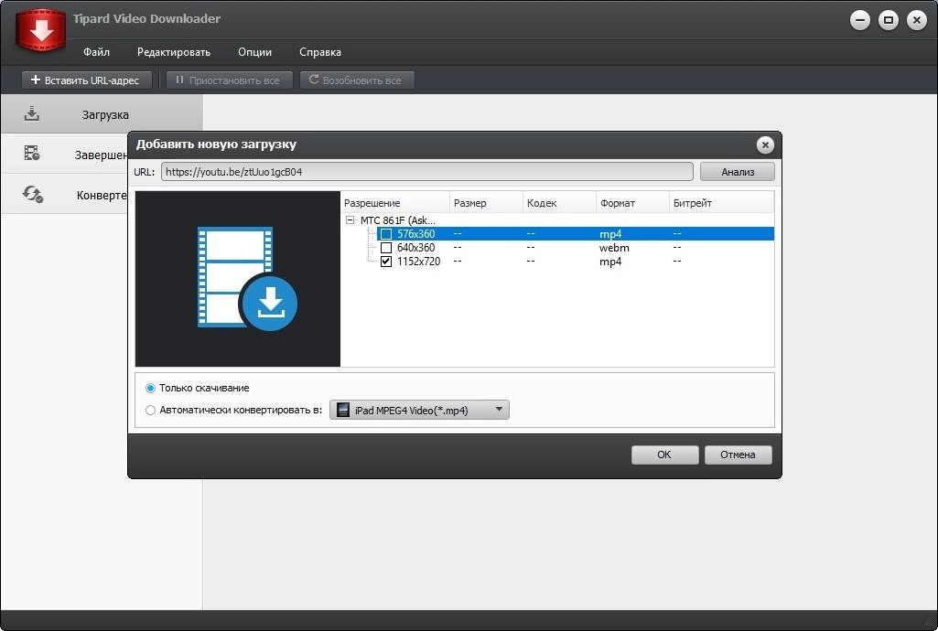Image resolution: width=938 pixels, height=631 pixels.
Task: Open the Редактировать menu
Action: coord(174,52)
